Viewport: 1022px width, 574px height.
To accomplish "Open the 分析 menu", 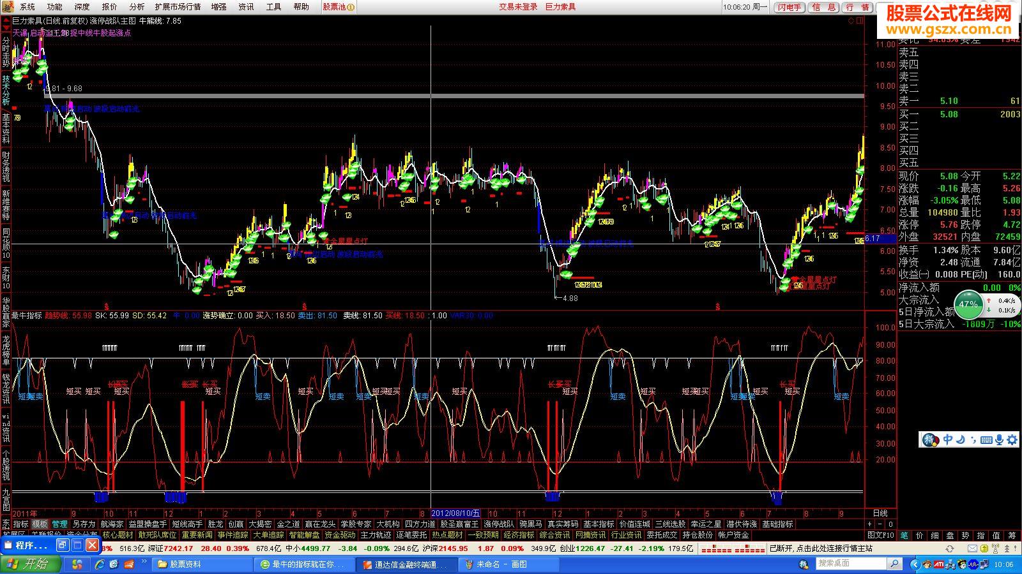I will tap(137, 6).
